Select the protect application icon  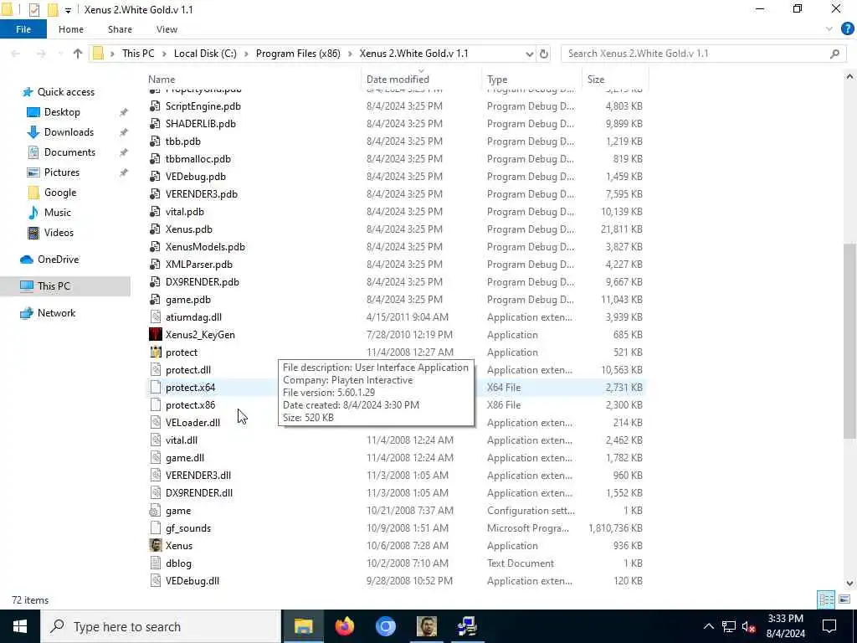pos(156,352)
